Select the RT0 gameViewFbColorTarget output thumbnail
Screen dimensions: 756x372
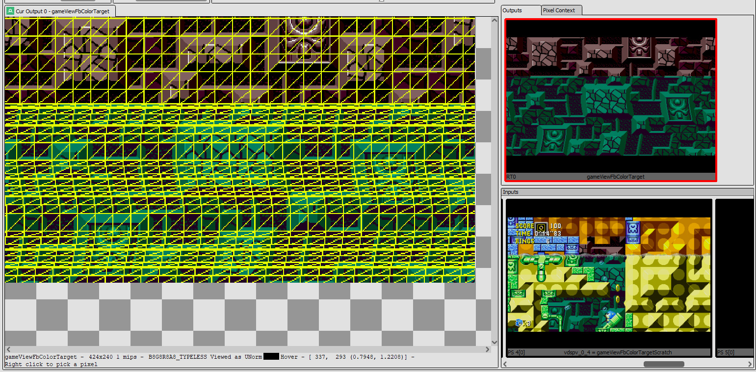(611, 100)
